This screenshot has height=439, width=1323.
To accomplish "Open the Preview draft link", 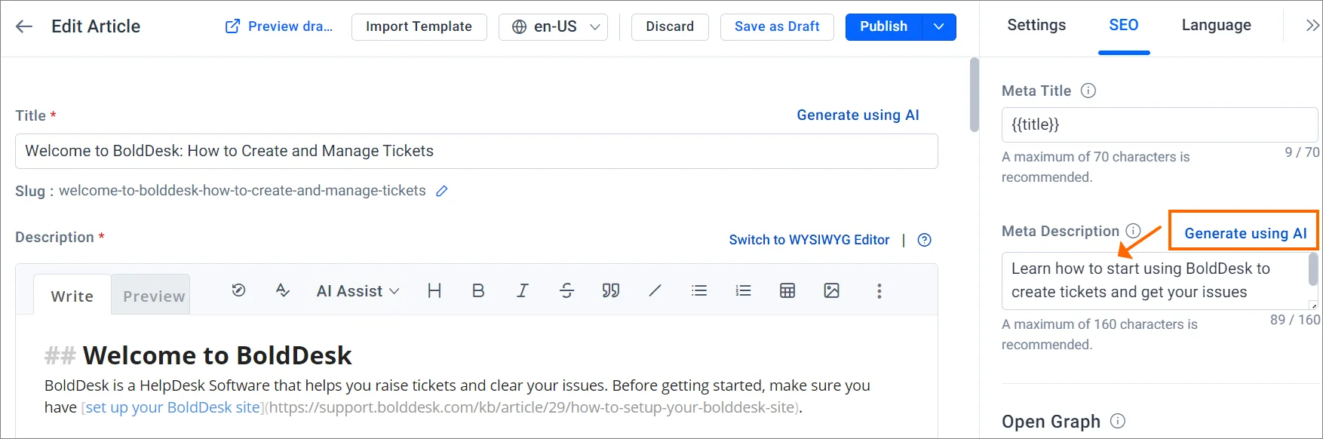I will tap(279, 26).
